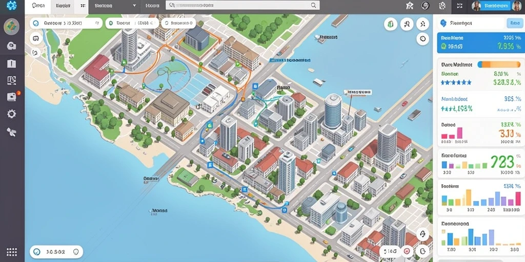Open the notification-badged sidebar icon
Image resolution: width=525 pixels, height=262 pixels.
click(x=12, y=97)
